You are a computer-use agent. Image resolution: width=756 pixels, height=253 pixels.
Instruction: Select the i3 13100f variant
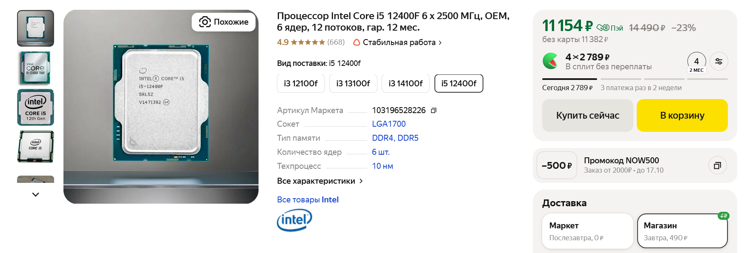[x=353, y=83]
